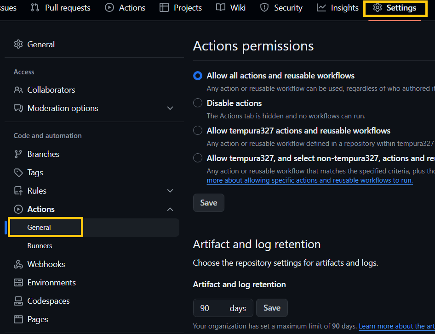This screenshot has width=435, height=334.
Task: Click the Tags label icon
Action: coord(18,173)
